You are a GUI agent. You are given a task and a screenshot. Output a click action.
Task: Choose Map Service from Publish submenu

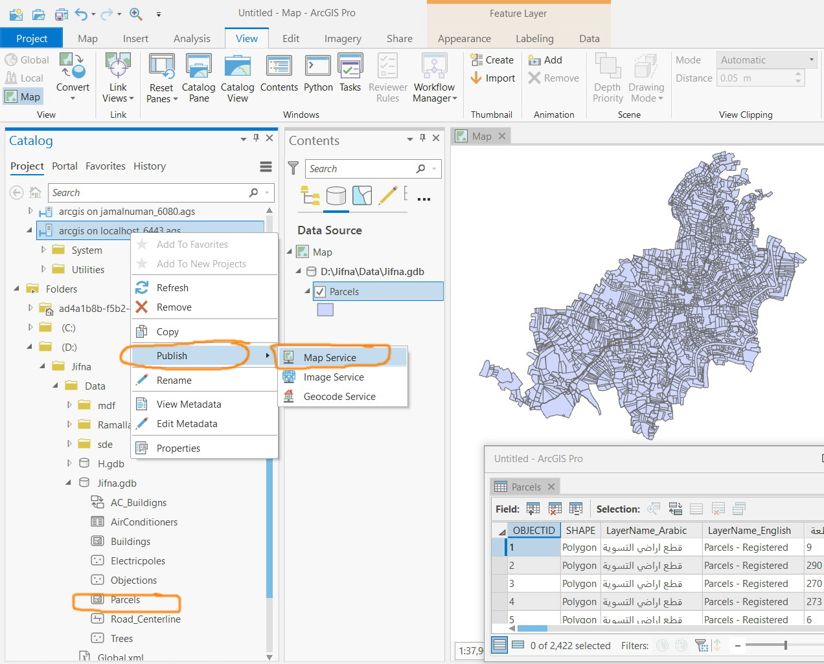[330, 358]
